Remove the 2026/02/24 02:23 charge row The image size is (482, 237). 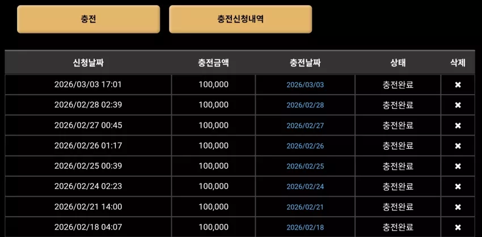pyautogui.click(x=458, y=187)
